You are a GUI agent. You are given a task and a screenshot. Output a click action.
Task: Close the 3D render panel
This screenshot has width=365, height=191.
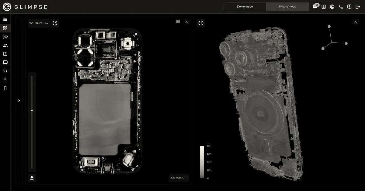point(356,22)
